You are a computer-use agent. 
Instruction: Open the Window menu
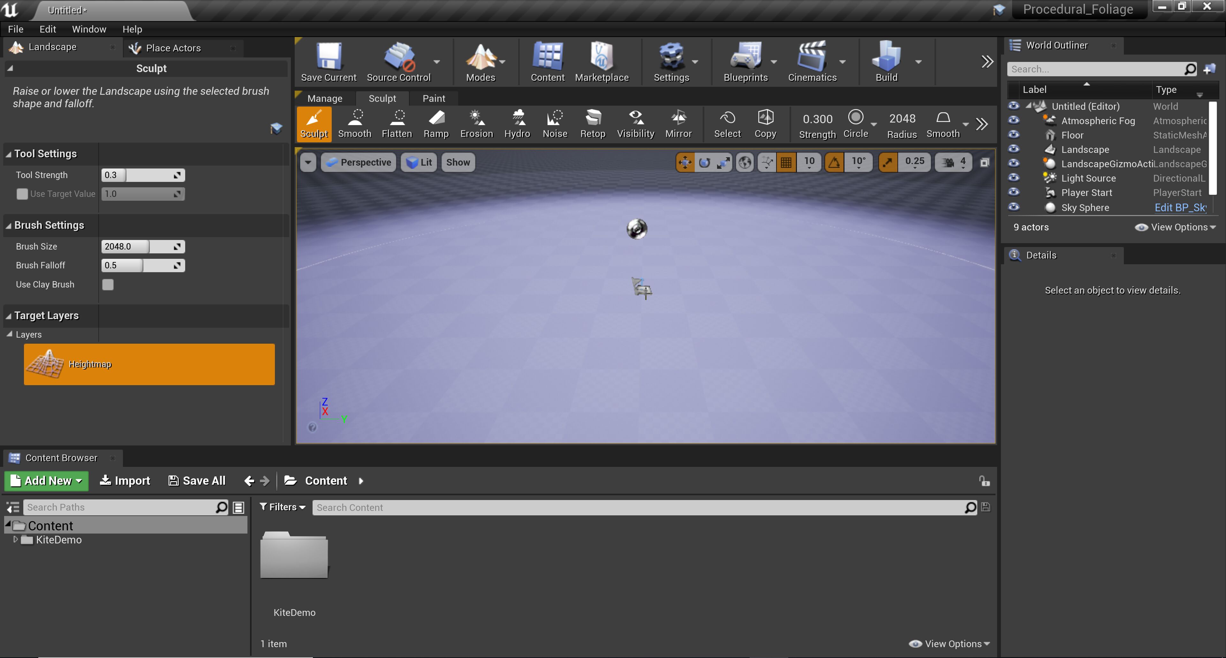[89, 29]
